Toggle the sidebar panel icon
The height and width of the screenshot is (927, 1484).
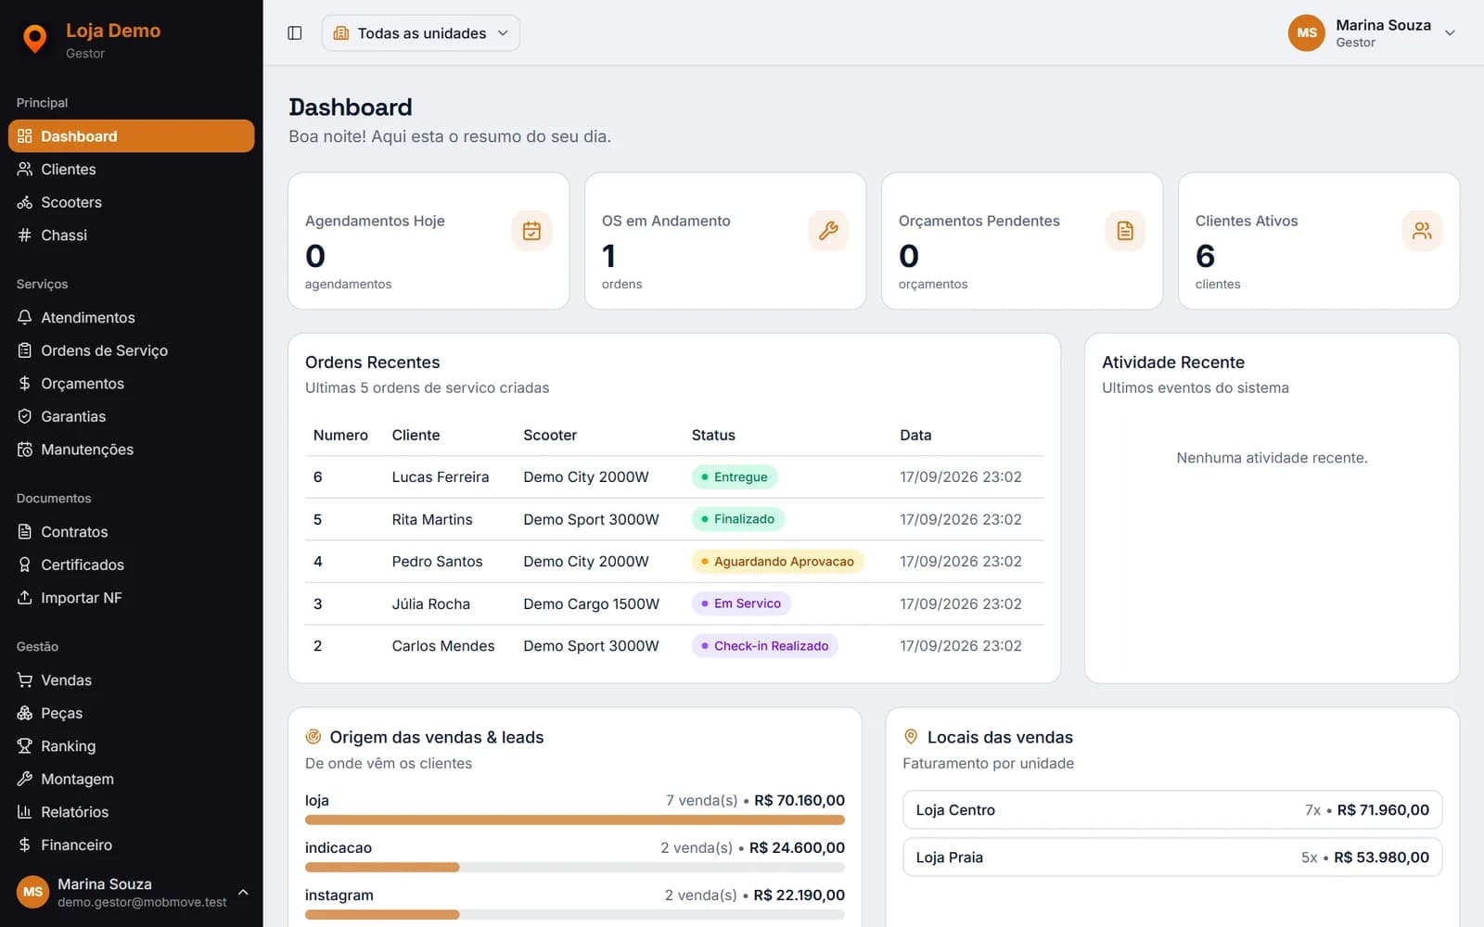click(x=295, y=33)
